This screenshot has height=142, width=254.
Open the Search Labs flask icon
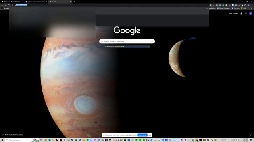(x=241, y=13)
